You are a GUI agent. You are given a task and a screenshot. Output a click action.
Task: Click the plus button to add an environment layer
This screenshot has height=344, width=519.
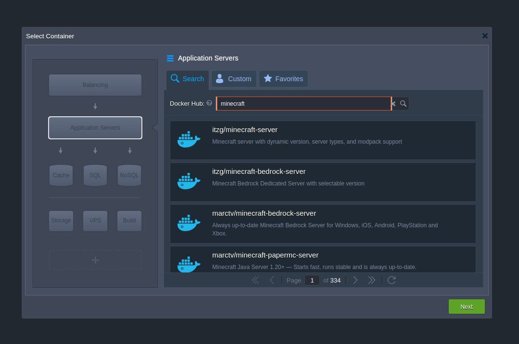point(95,259)
